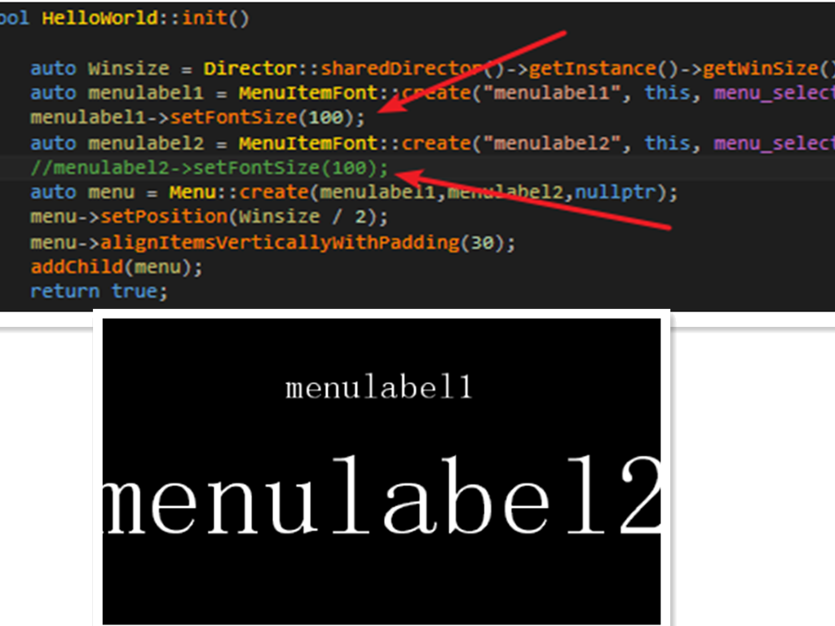
Task: Click the red arrow pointing at setFontSize(100)
Action: pos(471,72)
